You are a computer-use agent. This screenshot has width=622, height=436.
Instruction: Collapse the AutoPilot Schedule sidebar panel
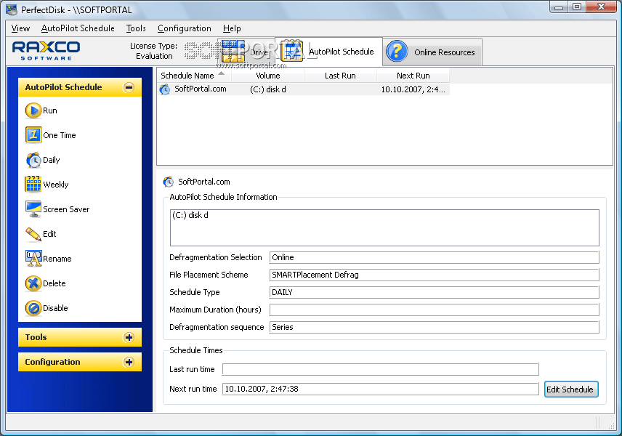click(x=129, y=87)
